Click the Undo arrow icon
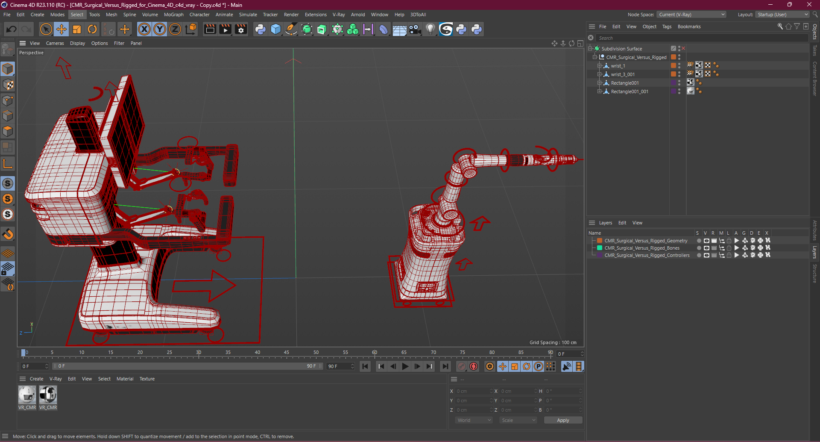Viewport: 820px width, 442px height. 12,29
